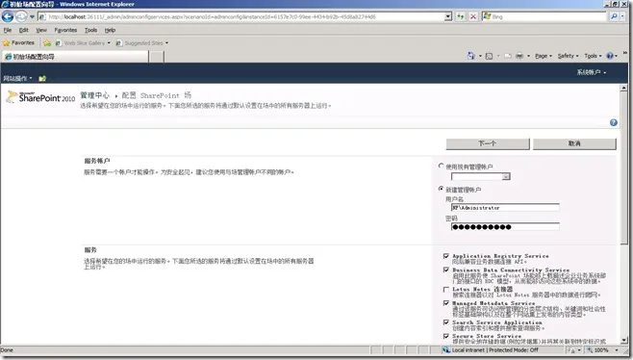The height and width of the screenshot is (360, 633).
Task: Open the Safety toolbar dropdown
Action: click(x=568, y=56)
